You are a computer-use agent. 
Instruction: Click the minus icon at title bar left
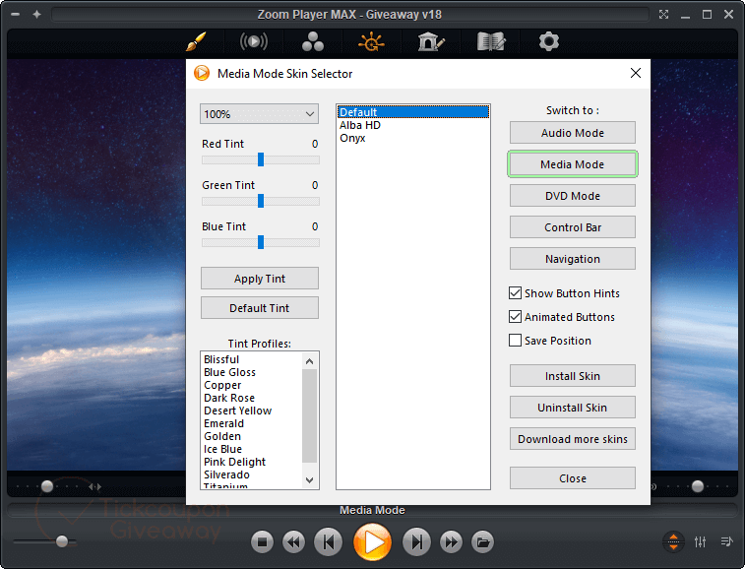[x=15, y=14]
